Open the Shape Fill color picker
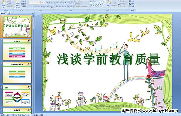The height and width of the screenshot is (116, 181). click(122, 1)
